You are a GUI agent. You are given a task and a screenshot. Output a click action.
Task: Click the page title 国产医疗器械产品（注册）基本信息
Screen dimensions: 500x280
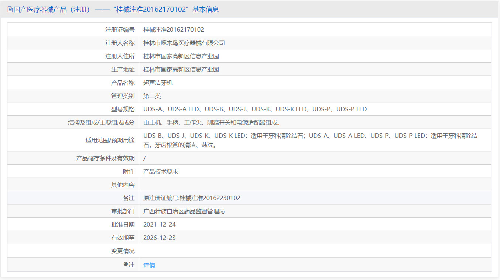point(116,10)
